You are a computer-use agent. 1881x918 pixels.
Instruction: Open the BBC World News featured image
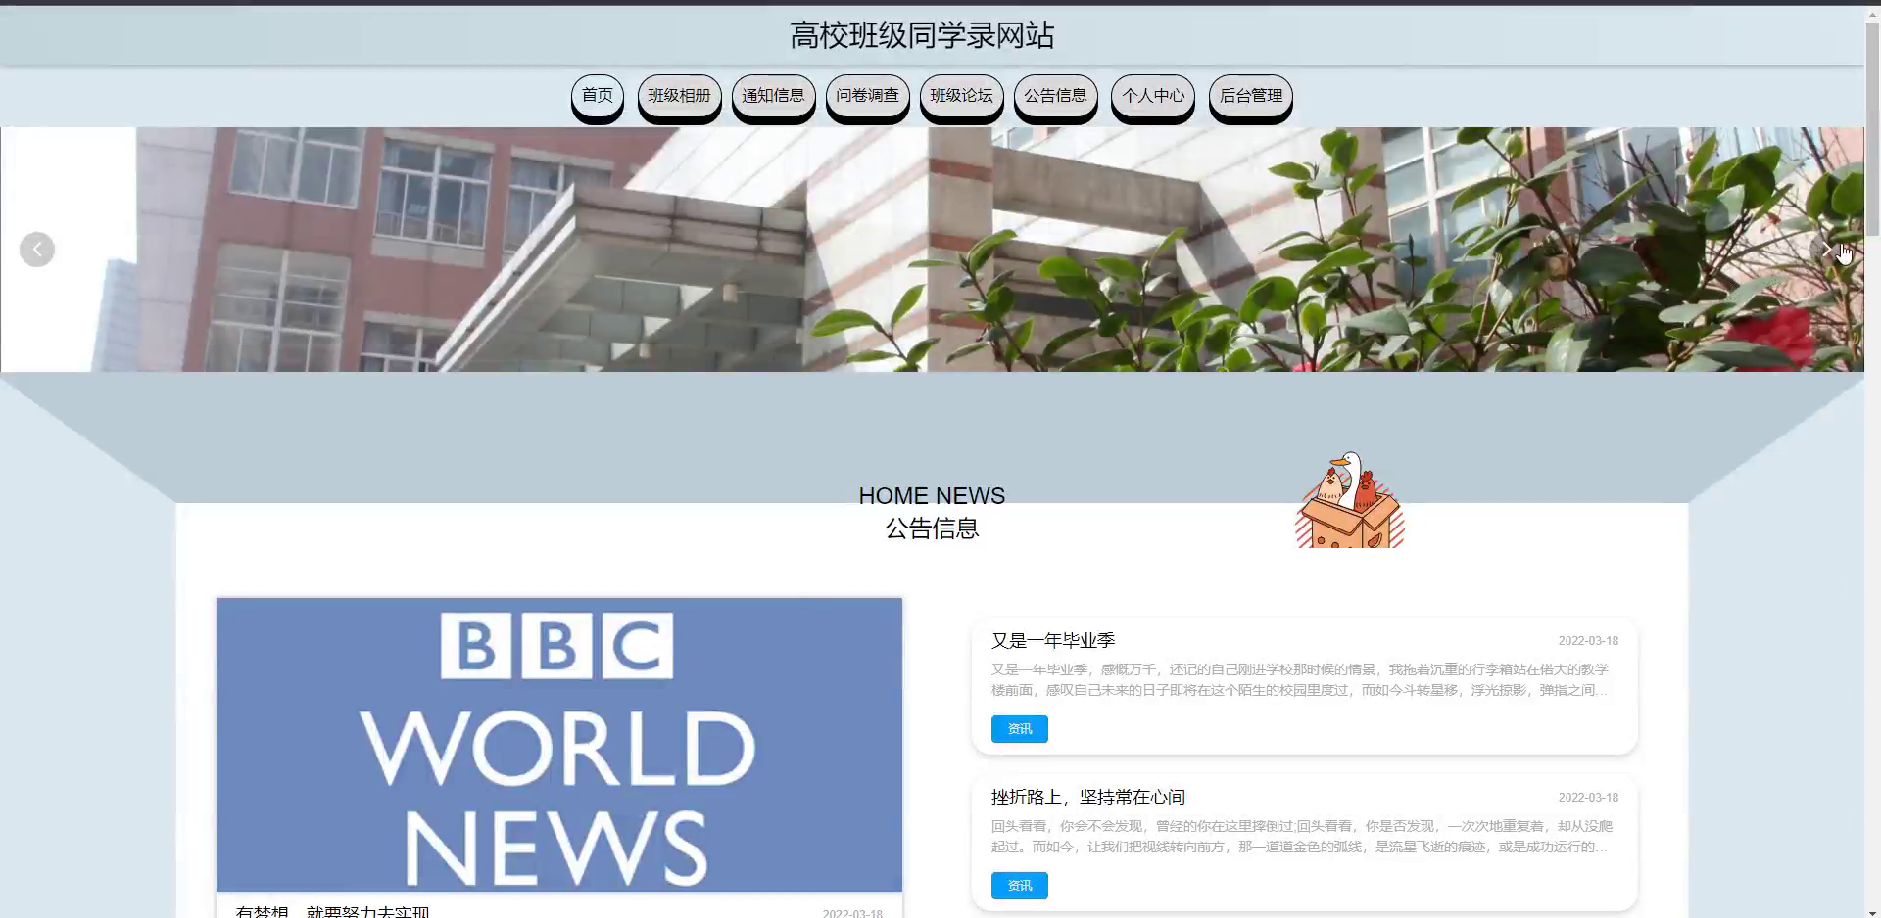click(x=559, y=745)
